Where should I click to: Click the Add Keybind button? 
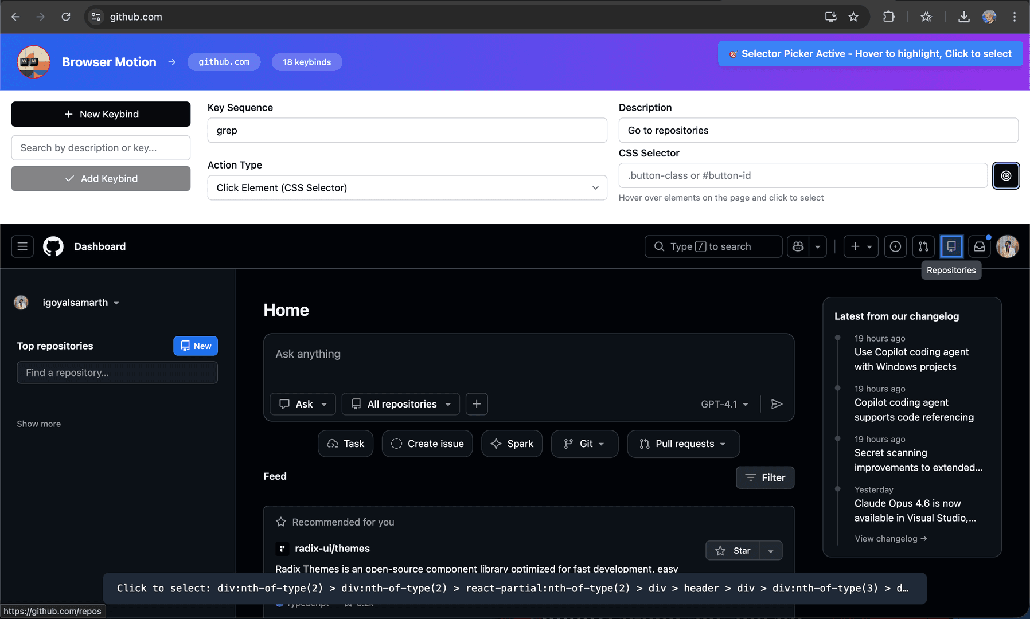coord(101,178)
